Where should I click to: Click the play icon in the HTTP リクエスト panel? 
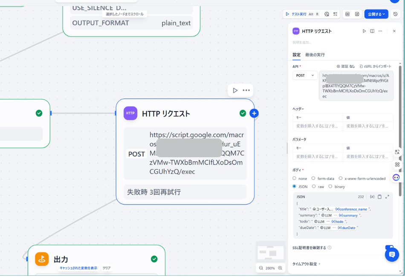click(364, 31)
